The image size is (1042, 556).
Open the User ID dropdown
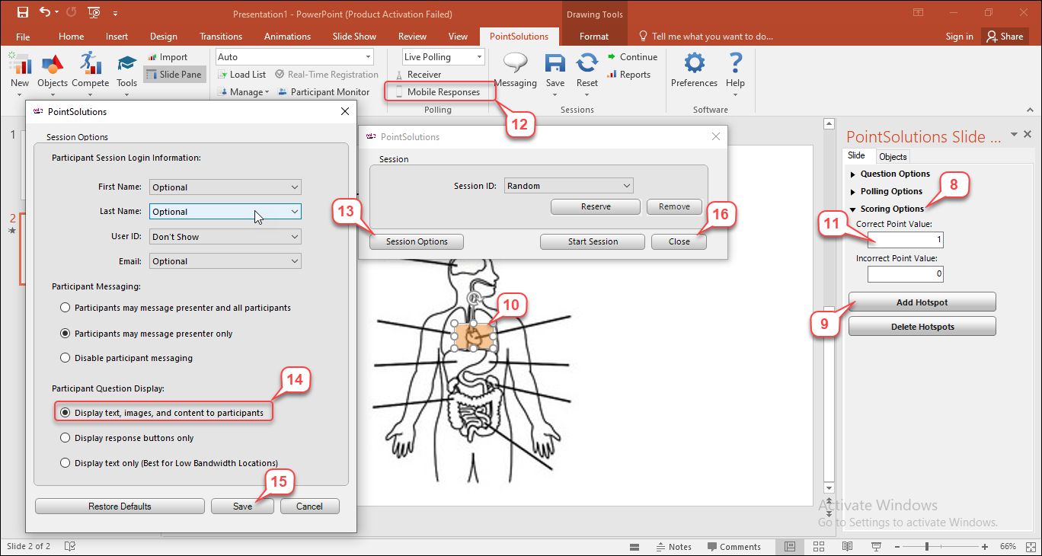225,237
